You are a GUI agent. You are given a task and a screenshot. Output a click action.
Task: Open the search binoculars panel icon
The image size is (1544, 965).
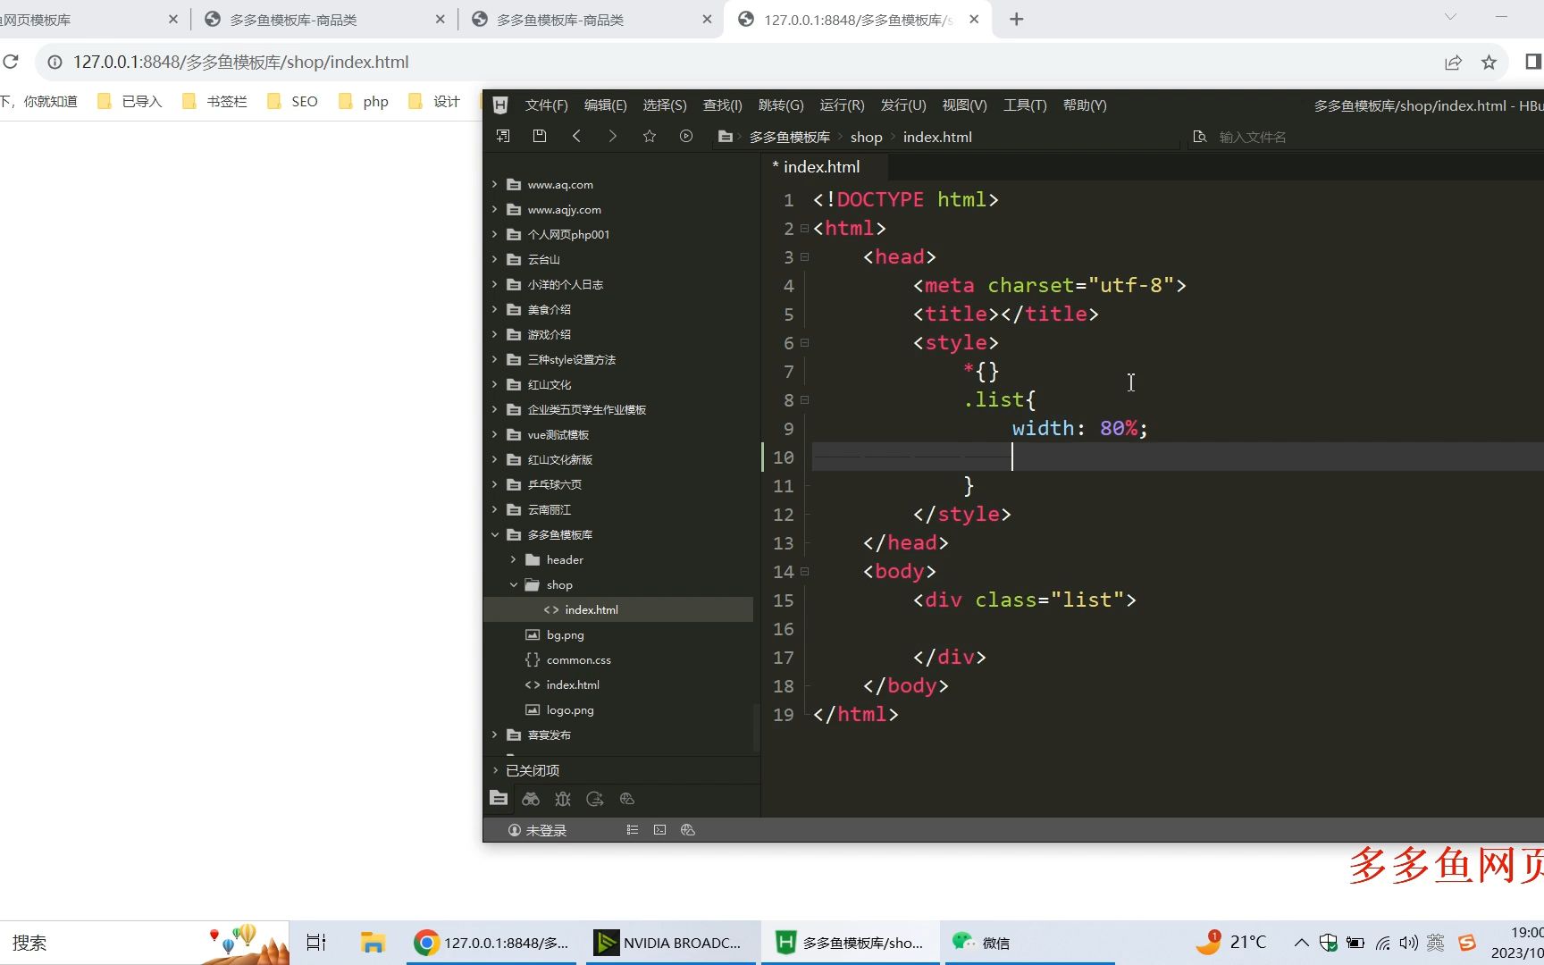[x=531, y=799]
